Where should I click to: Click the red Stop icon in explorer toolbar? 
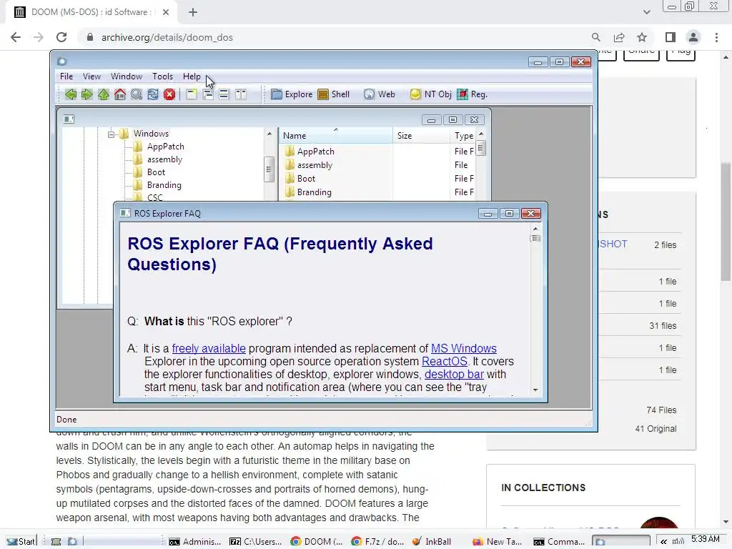coord(169,94)
